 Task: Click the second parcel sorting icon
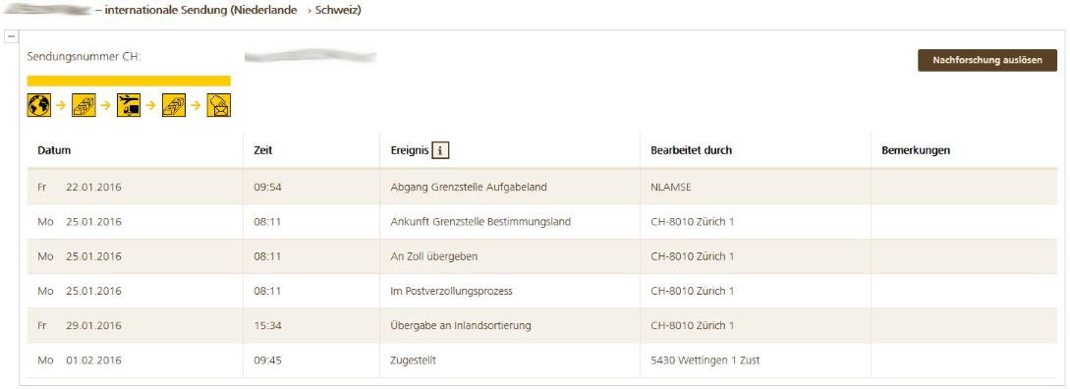(x=174, y=105)
